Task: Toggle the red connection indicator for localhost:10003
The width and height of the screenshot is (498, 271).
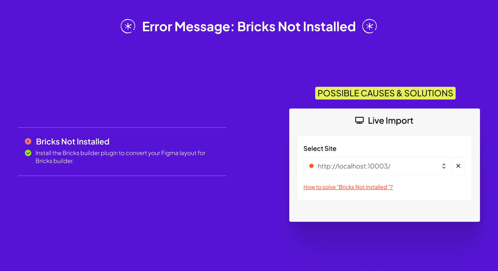Action: pos(312,166)
